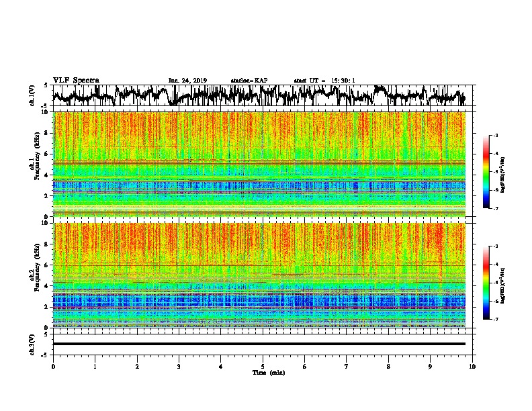
Task: Click time axis tick label "4"
Action: (x=220, y=367)
